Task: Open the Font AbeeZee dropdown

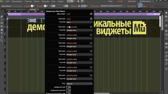Action: [79, 84]
